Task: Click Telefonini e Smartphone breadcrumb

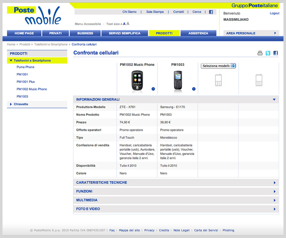Action: [51, 45]
